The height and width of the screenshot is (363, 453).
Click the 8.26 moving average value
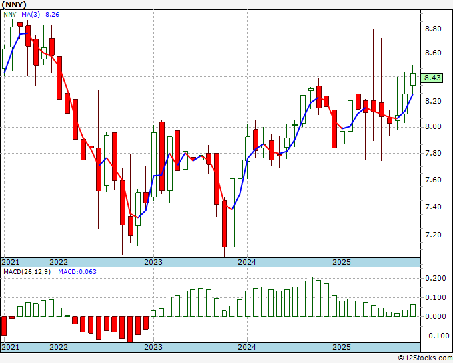(52, 15)
